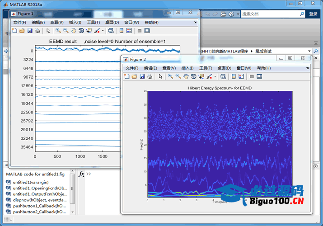Open 工具(T) menu in Figure 1

(x=94, y=22)
